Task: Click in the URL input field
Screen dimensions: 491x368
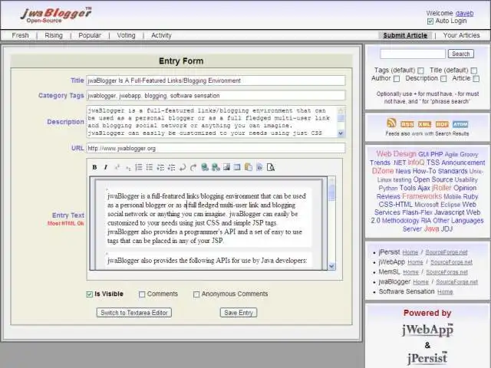Action: 216,148
